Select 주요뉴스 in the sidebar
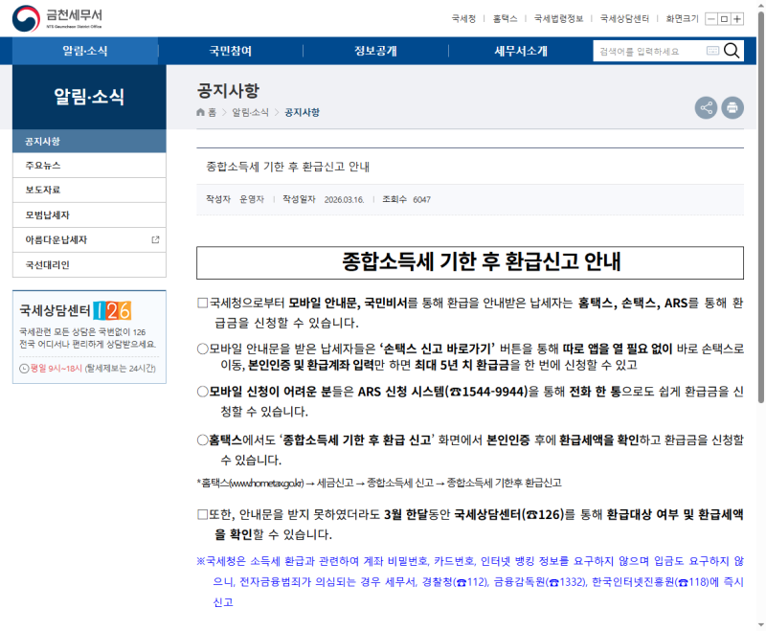The width and height of the screenshot is (766, 631). [89, 166]
